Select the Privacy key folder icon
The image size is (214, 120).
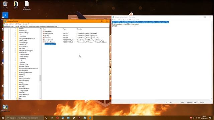point(17,83)
